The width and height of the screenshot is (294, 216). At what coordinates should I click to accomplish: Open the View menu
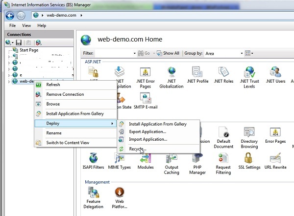point(26,25)
